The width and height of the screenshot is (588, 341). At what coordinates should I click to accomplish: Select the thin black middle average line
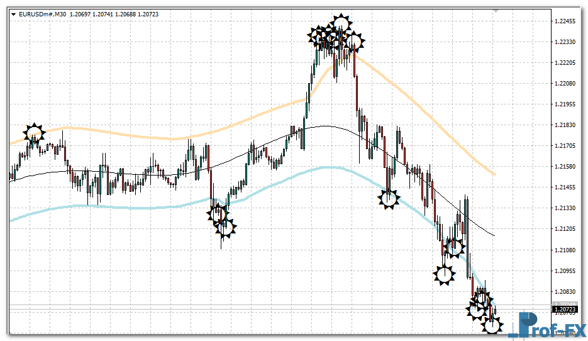click(126, 173)
